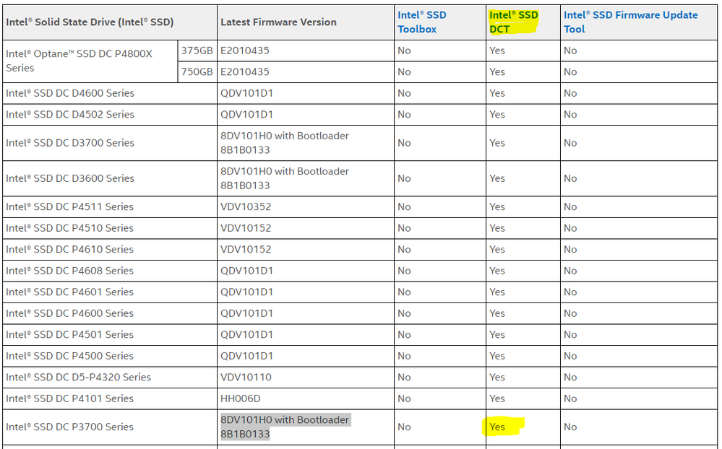Click the 375GB capacity cell
722x449 pixels.
(x=197, y=51)
